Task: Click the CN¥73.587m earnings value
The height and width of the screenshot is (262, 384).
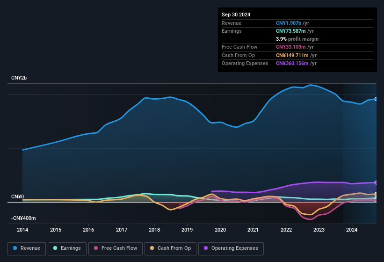Action: 291,31
